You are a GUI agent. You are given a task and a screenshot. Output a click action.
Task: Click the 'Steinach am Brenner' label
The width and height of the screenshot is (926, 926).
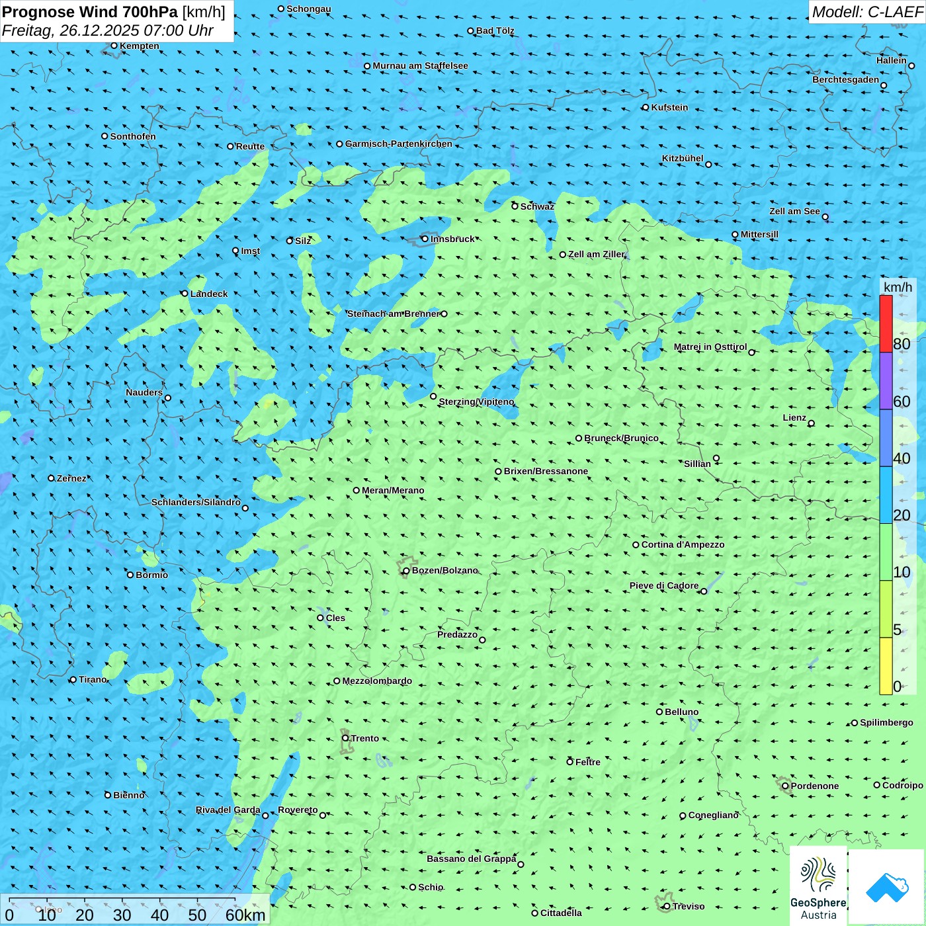(x=393, y=314)
